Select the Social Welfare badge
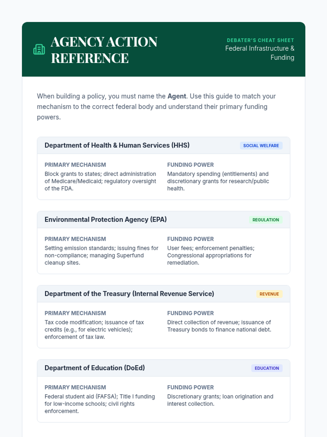Viewport: 327px width, 437px height. coord(261,146)
